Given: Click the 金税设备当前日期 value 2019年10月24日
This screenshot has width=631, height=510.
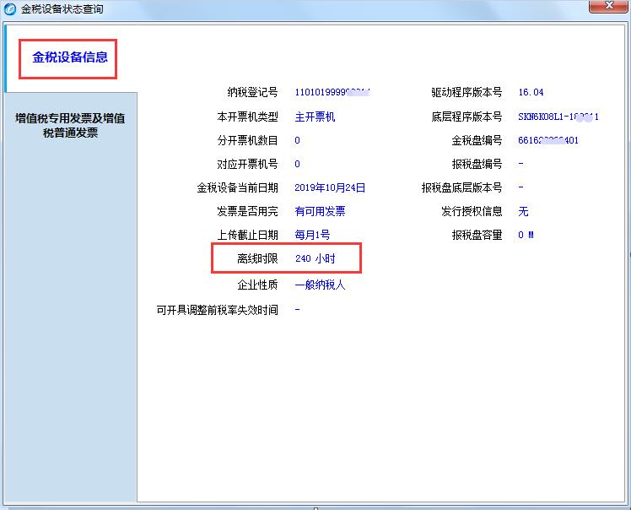Looking at the screenshot, I should (330, 187).
